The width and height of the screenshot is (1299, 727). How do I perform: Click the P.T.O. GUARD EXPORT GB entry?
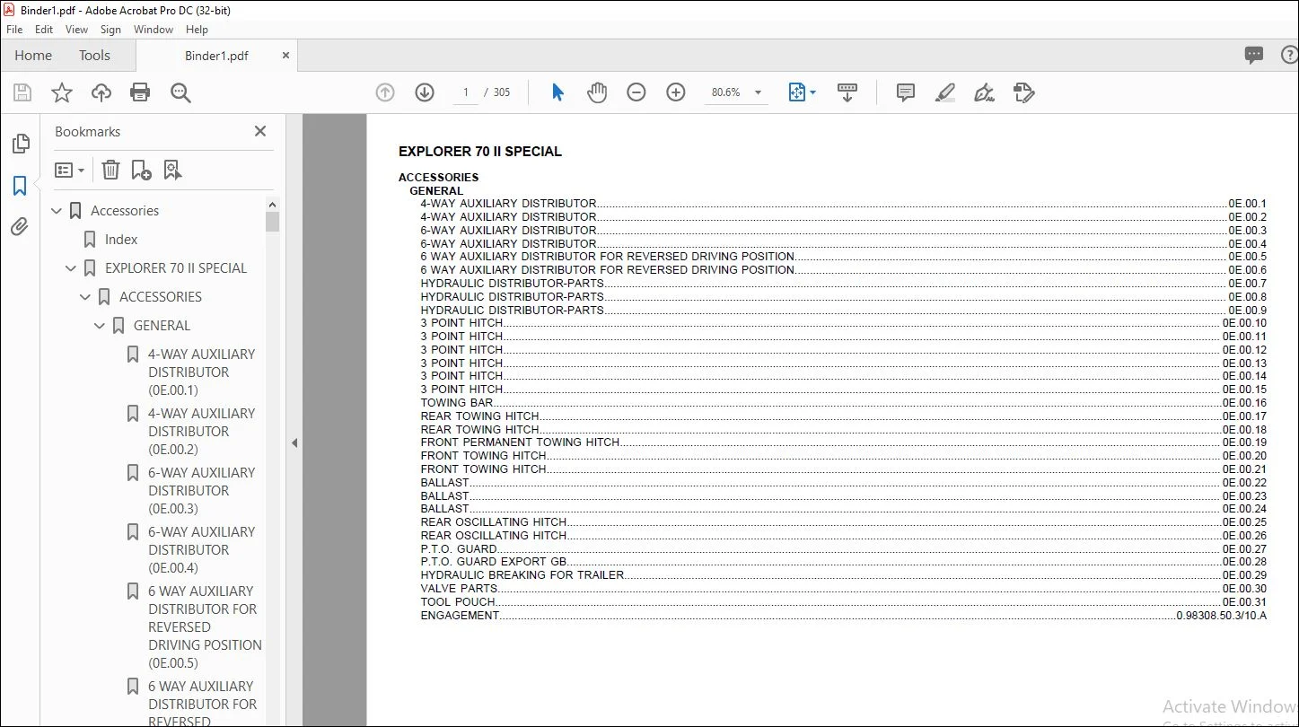click(494, 562)
